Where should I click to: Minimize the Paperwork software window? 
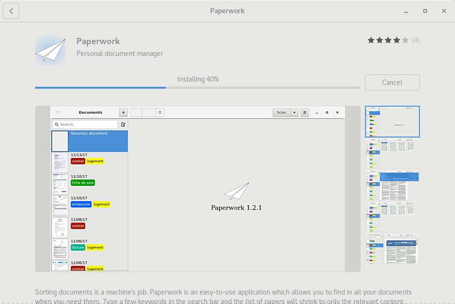coord(406,11)
